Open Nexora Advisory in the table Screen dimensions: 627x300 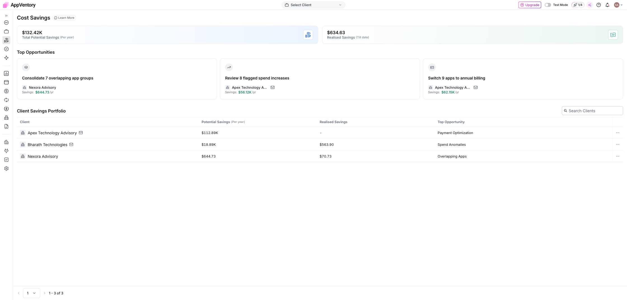[x=43, y=156]
